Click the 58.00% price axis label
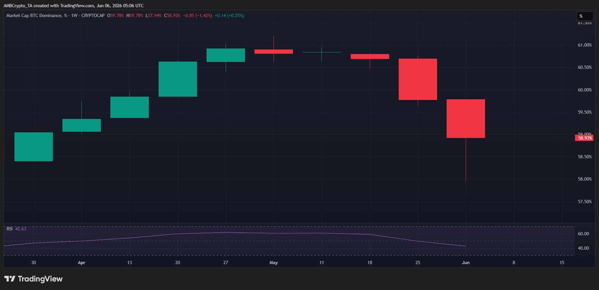 (x=585, y=179)
